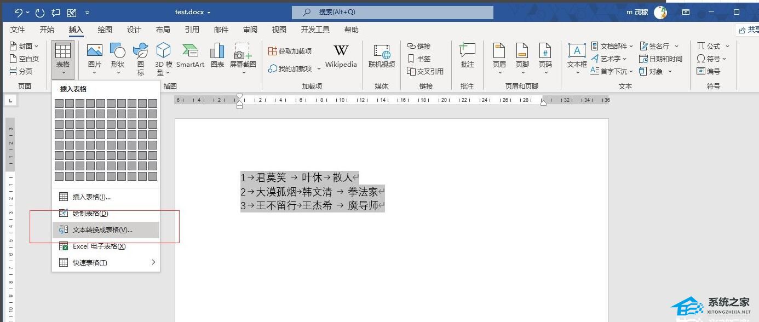Open the Shapes (形状) gallery

(118, 59)
